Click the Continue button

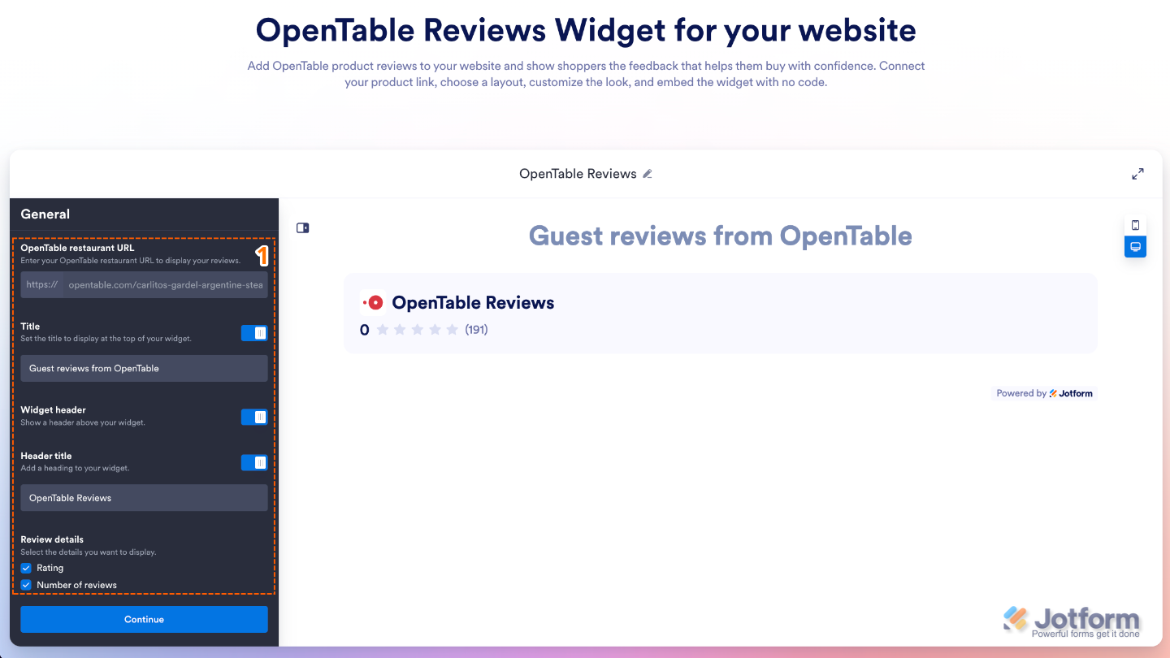click(144, 619)
